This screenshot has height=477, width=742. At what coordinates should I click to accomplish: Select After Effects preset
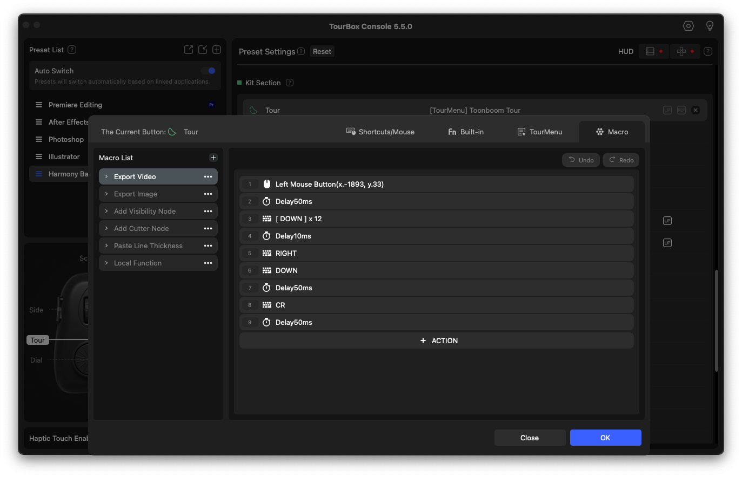click(x=68, y=122)
